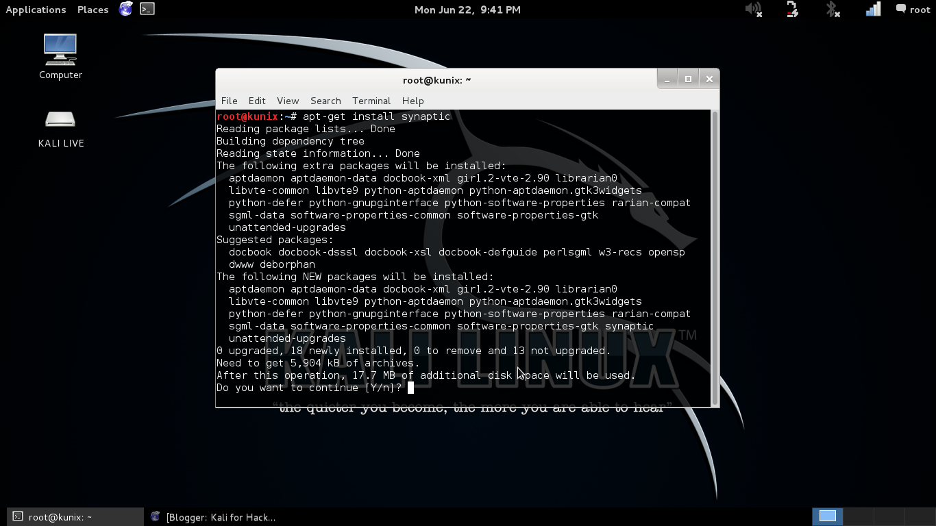Screen dimensions: 936x526
Task: Open the terminal View menu
Action: (288, 101)
